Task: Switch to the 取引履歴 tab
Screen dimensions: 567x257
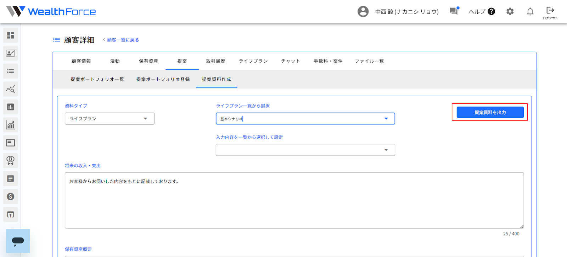Action: coord(216,61)
